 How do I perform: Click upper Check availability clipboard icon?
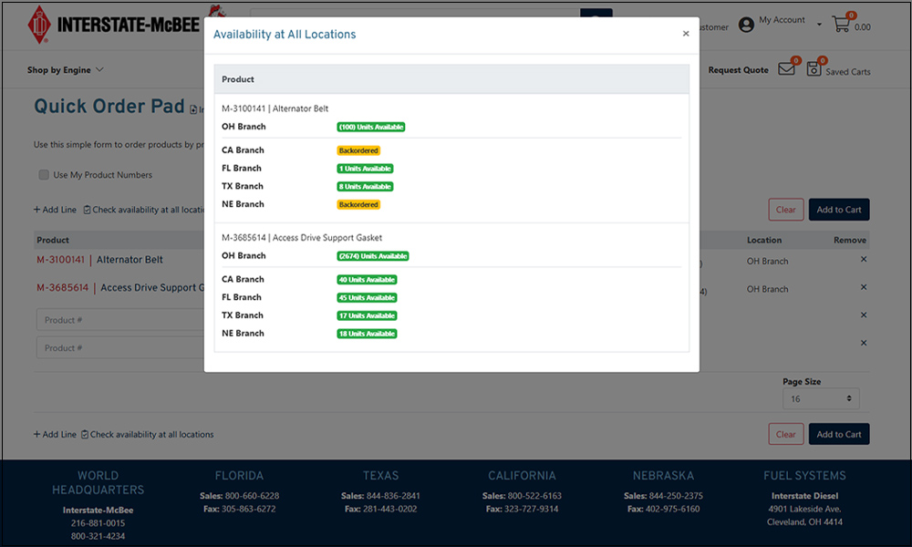click(x=87, y=210)
